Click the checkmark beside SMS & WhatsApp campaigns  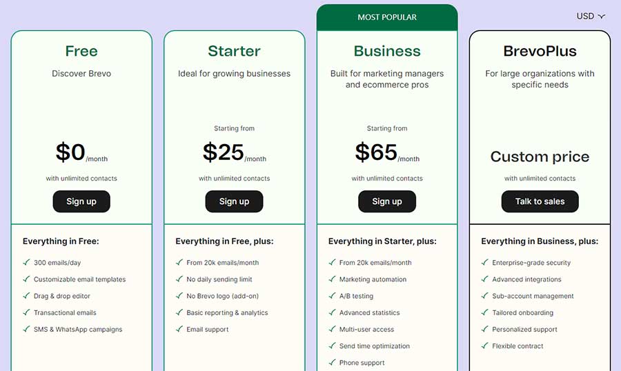pos(26,329)
